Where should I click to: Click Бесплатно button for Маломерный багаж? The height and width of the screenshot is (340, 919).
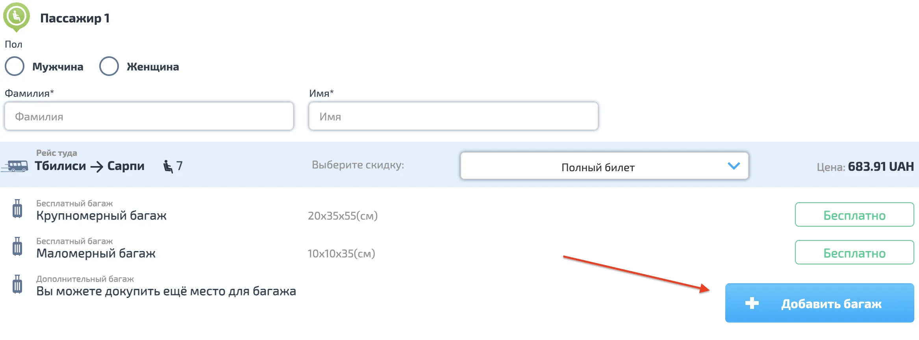[854, 253]
